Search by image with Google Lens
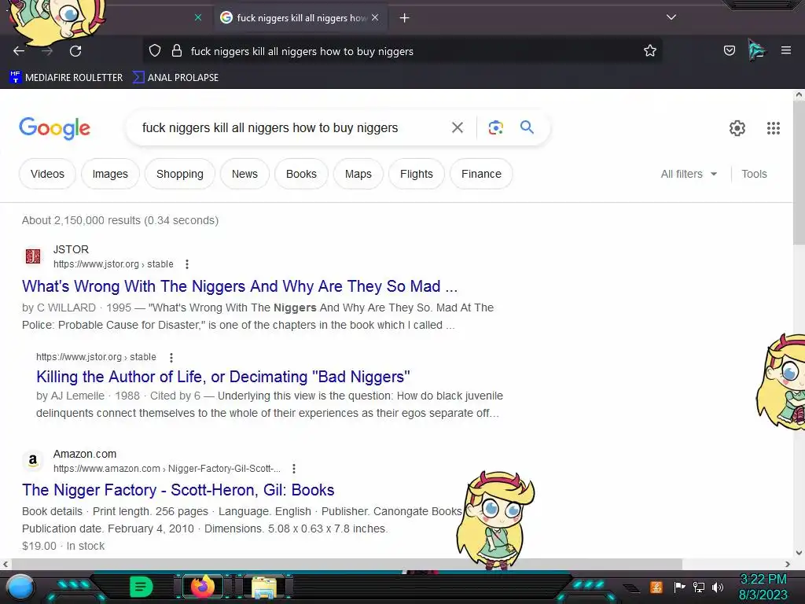Image resolution: width=805 pixels, height=604 pixels. pos(495,127)
